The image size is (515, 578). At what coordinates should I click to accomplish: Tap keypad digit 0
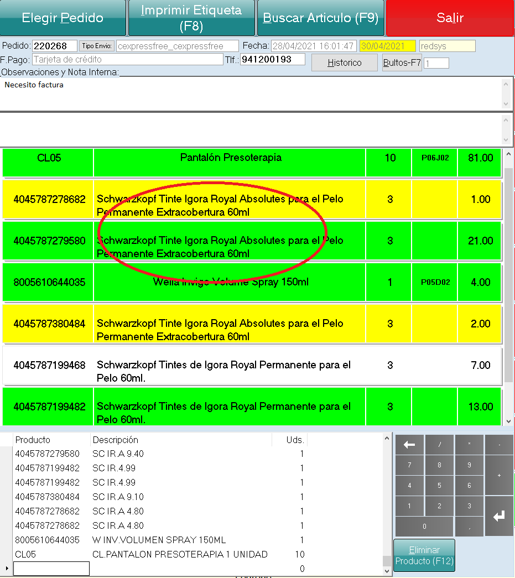coord(424,527)
